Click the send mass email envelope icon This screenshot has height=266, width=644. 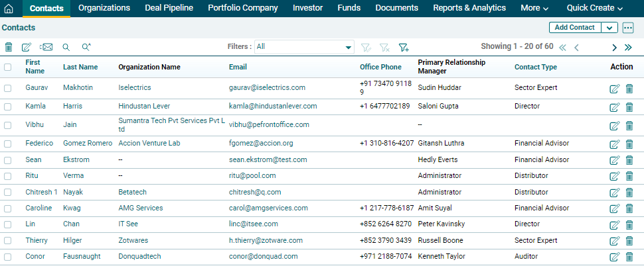pyautogui.click(x=46, y=47)
